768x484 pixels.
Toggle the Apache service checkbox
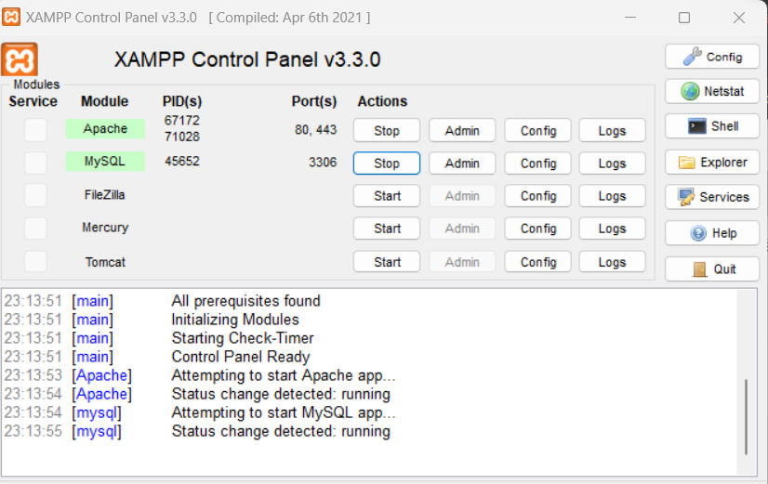[35, 130]
